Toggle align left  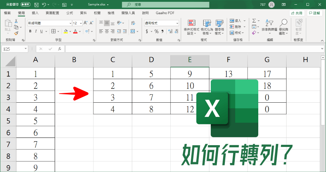coord(101,31)
